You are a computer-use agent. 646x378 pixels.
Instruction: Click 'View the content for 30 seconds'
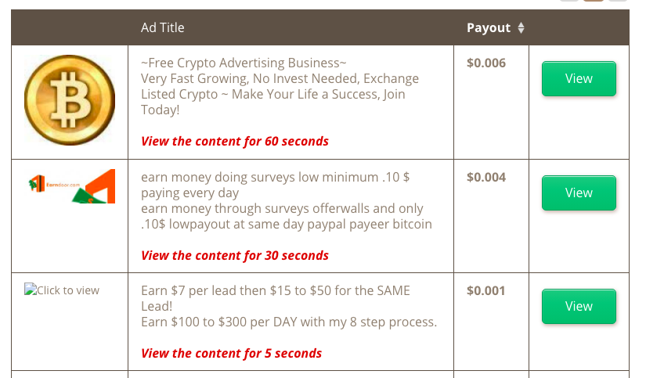pyautogui.click(x=235, y=255)
